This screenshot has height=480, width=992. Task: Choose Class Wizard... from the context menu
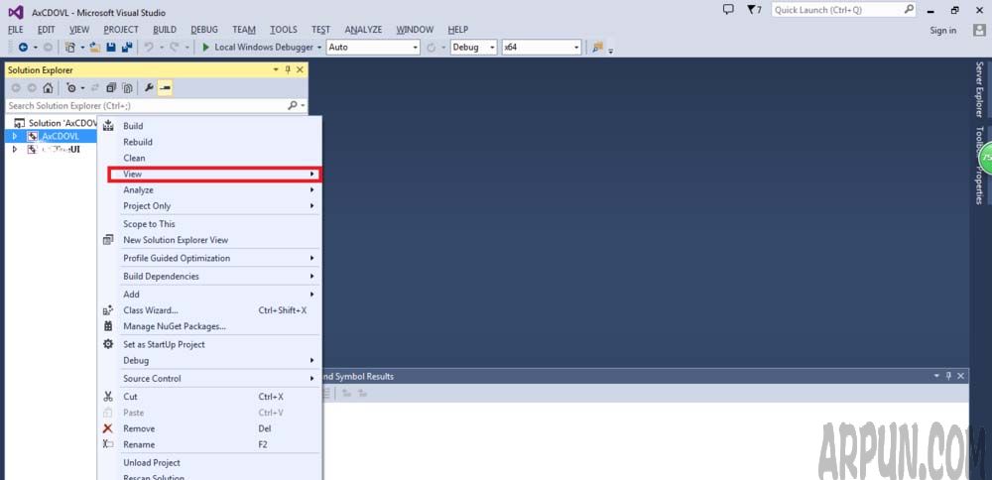pos(210,309)
